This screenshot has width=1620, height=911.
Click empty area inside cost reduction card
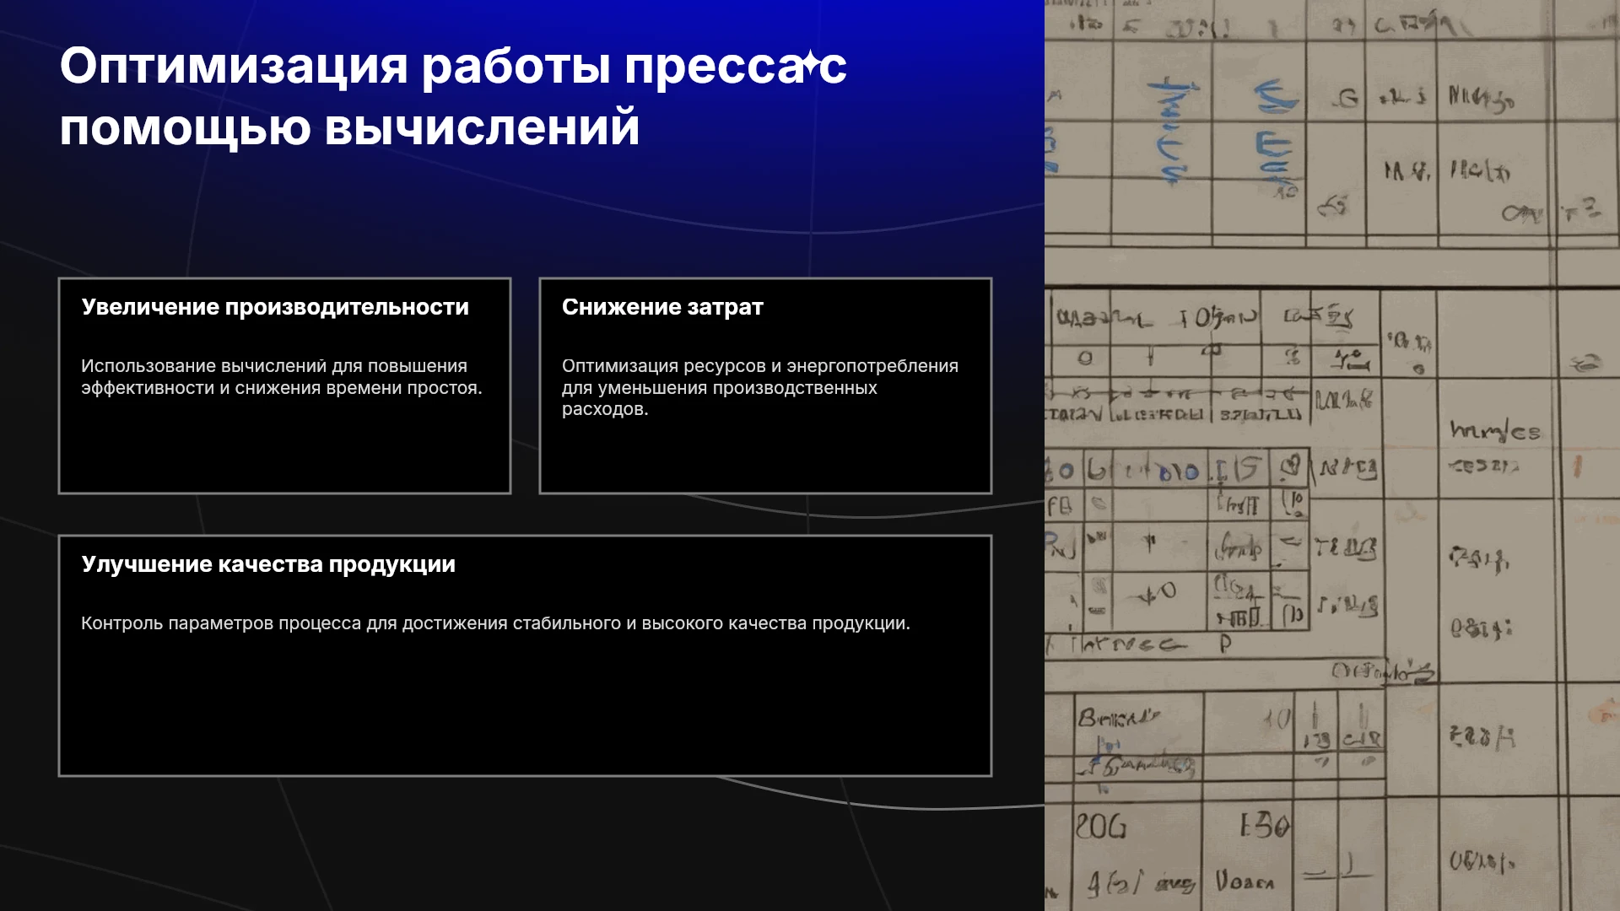[765, 455]
